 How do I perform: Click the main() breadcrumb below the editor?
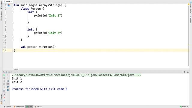click(x=16, y=69)
